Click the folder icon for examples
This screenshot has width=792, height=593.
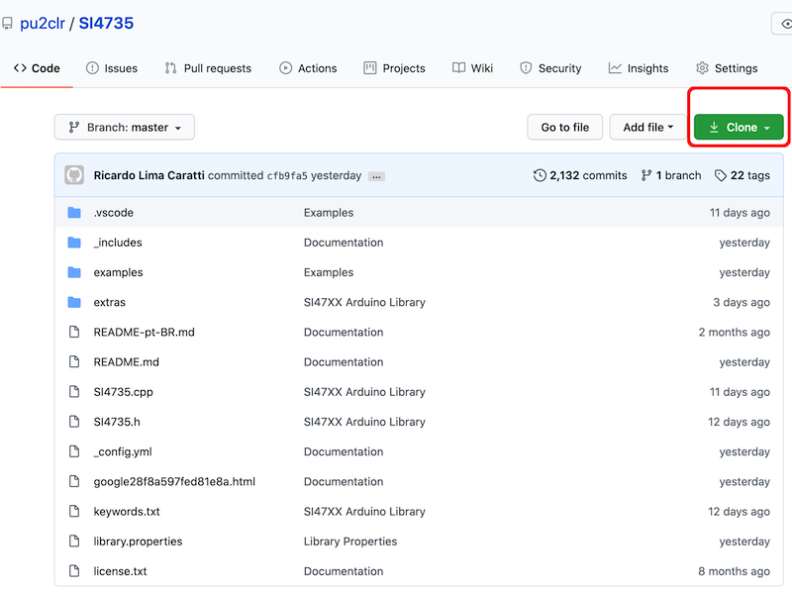coord(74,272)
